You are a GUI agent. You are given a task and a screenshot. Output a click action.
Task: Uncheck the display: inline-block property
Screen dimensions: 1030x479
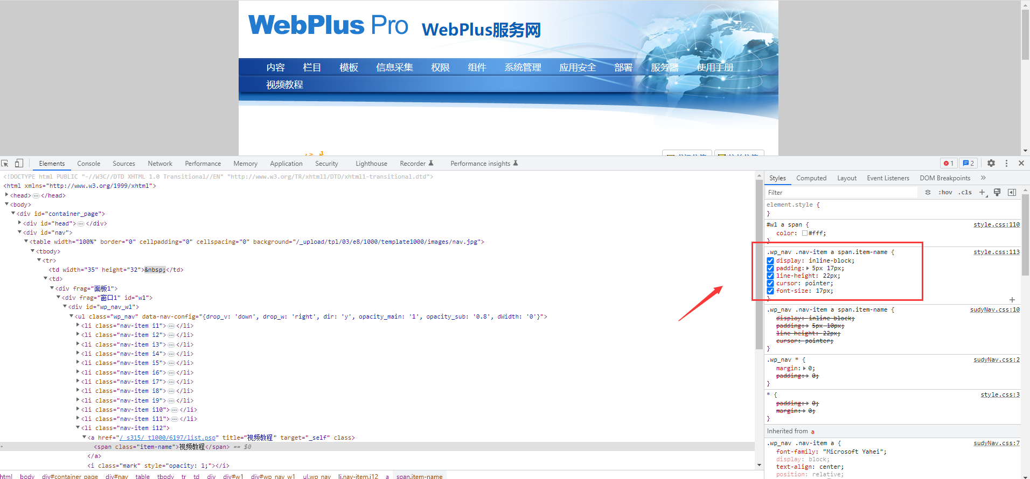770,261
